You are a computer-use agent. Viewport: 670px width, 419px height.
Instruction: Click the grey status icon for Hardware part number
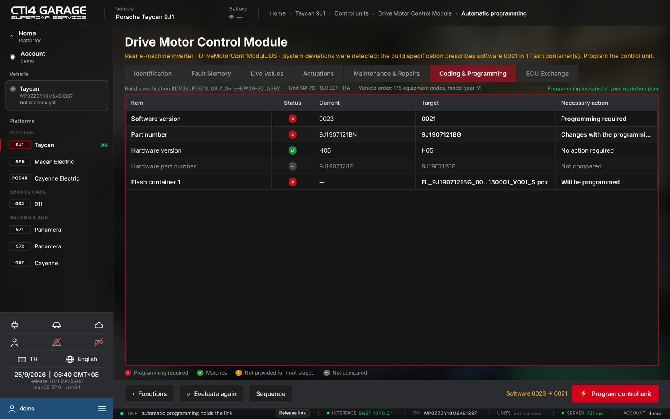tap(293, 166)
